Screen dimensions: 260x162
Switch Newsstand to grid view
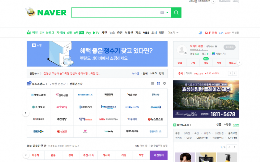[158, 83]
